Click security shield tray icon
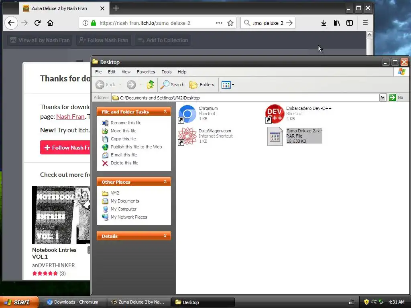Screen dimensions: 411x308 point(366,302)
